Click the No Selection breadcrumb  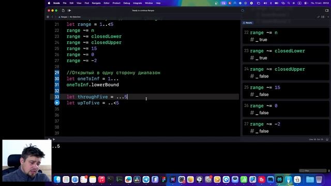click(x=75, y=17)
